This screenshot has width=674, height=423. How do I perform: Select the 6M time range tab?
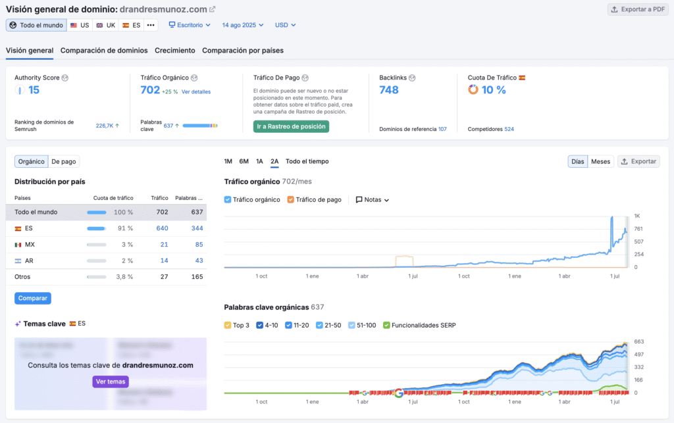click(244, 161)
